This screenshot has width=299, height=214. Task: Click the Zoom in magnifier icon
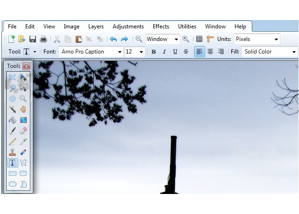[x=185, y=39]
